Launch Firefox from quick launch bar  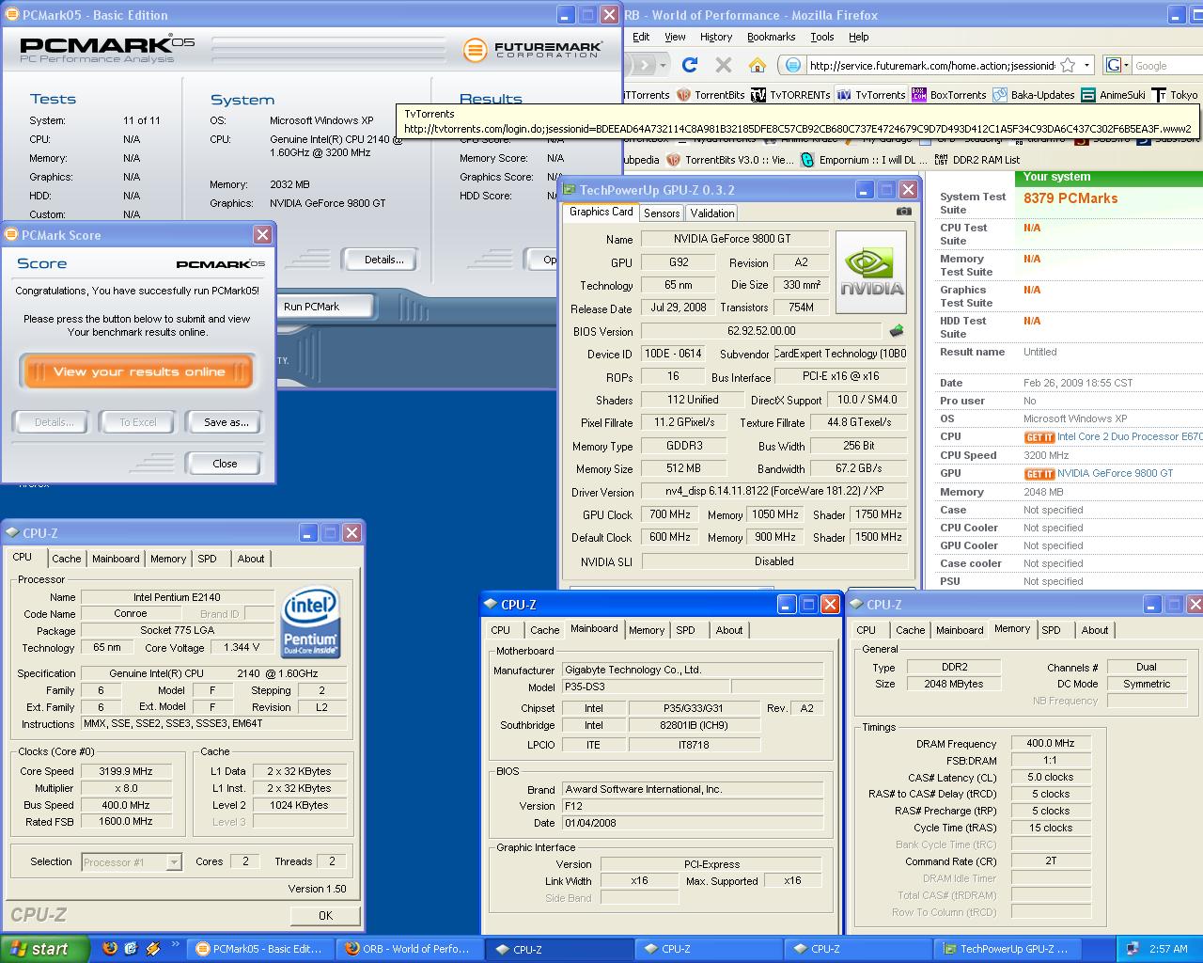tap(110, 948)
